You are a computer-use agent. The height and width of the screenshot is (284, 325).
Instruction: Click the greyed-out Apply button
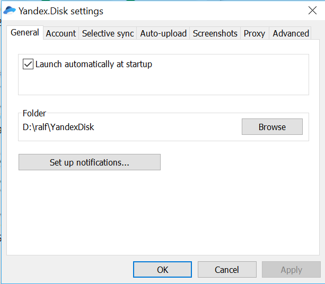pos(291,270)
